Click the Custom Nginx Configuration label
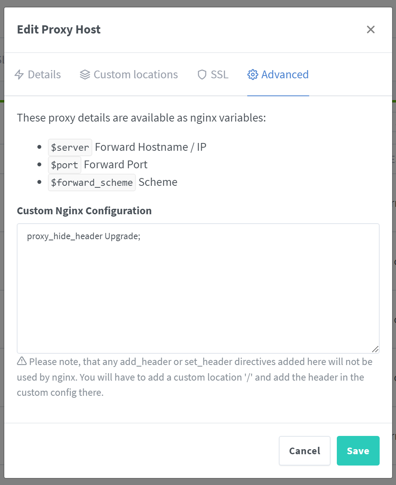396x485 pixels. pos(84,210)
